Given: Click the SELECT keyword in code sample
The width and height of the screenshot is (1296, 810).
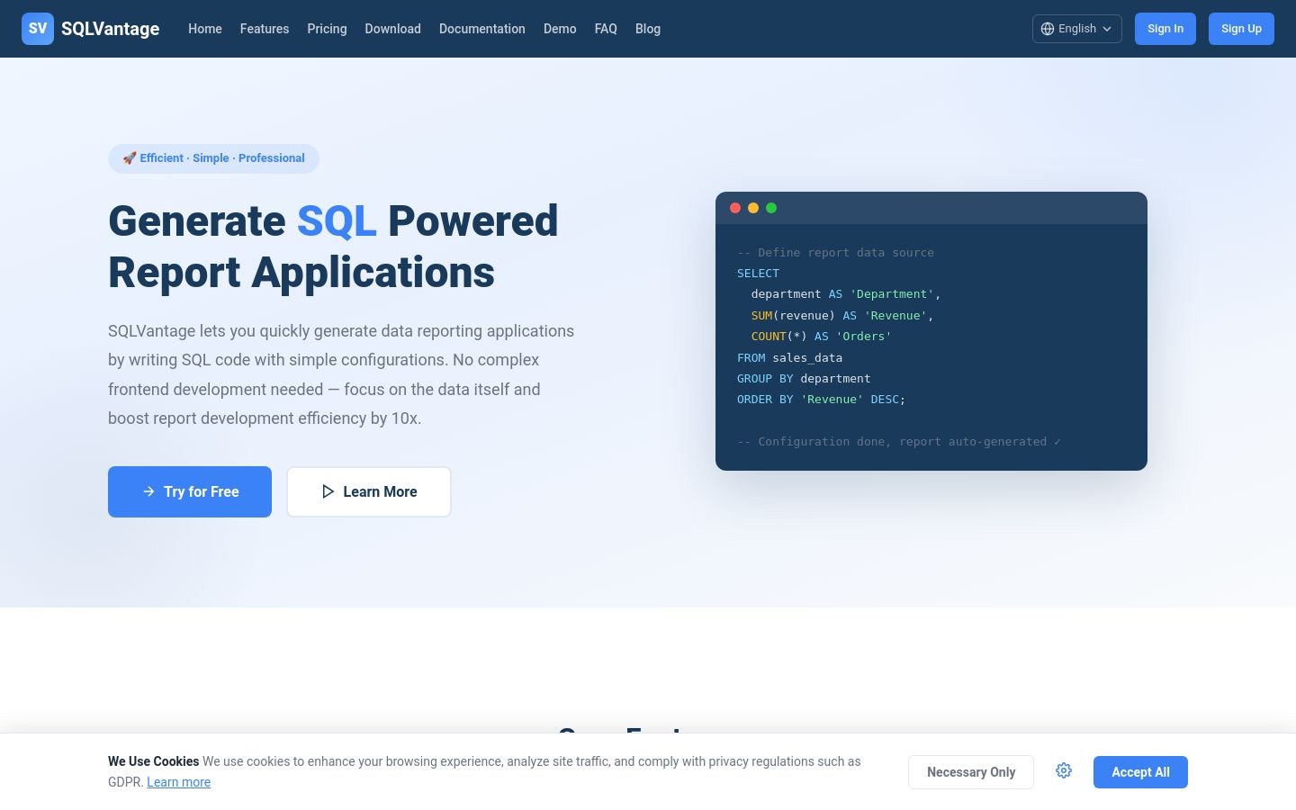Looking at the screenshot, I should [758, 274].
